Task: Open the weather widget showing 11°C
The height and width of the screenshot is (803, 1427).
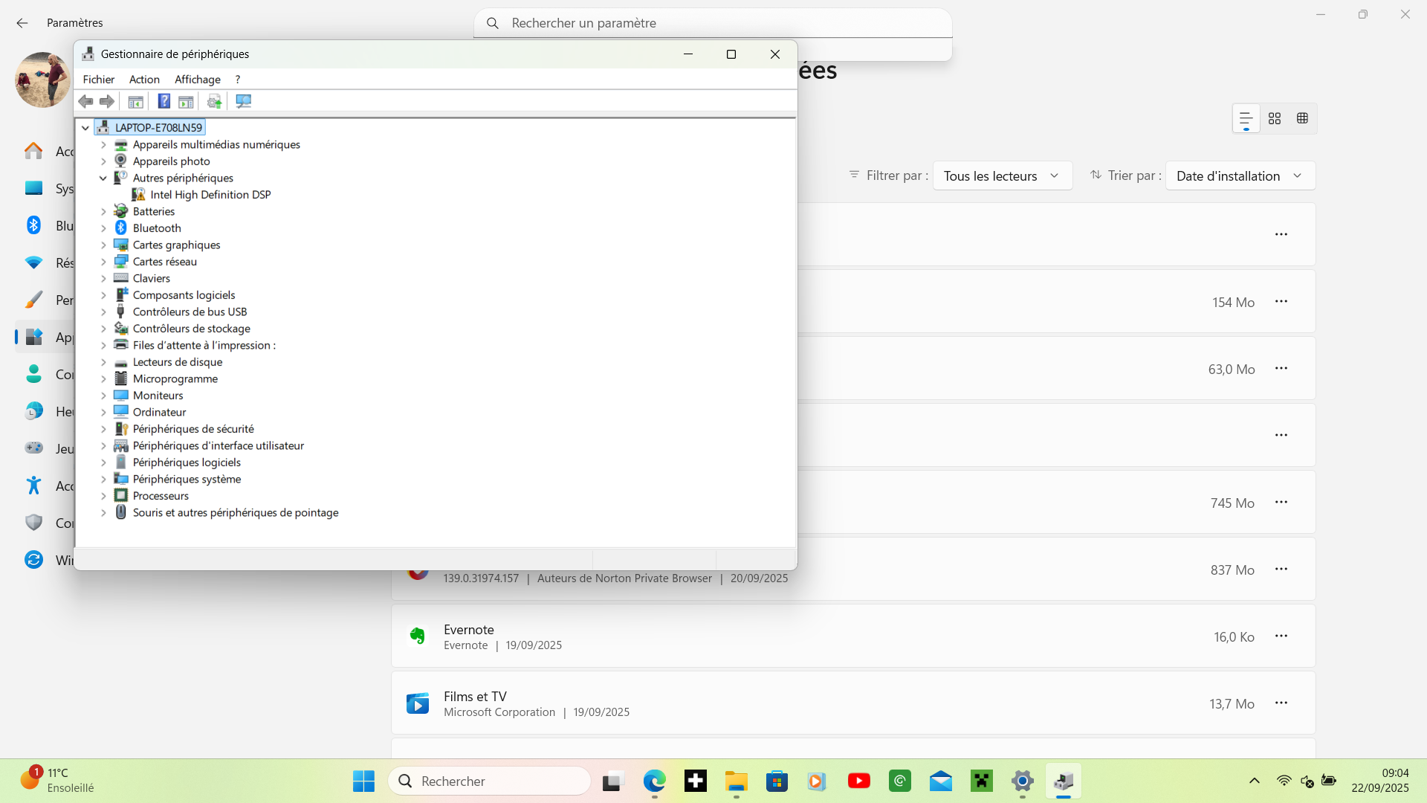Action: coord(58,781)
